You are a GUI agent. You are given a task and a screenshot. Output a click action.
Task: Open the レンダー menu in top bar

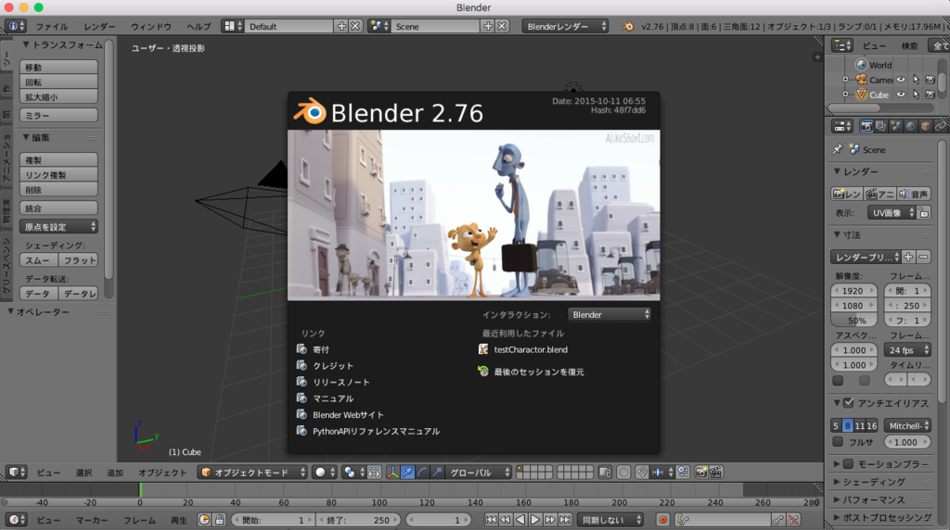[x=99, y=27]
